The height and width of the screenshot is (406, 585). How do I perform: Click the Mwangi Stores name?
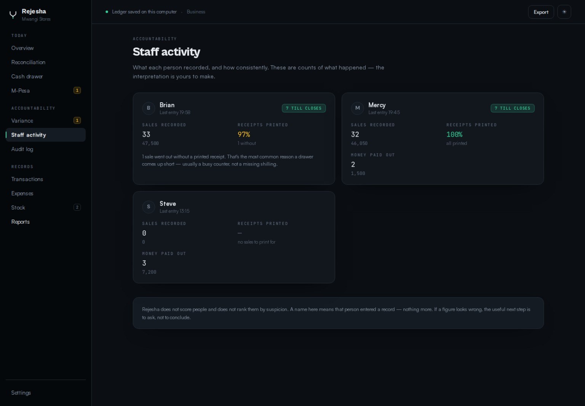(x=36, y=19)
